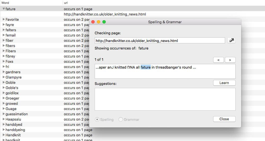265x141 pixels.
Task: Click the highlighted word 'fature' in context text
Action: 145,67
